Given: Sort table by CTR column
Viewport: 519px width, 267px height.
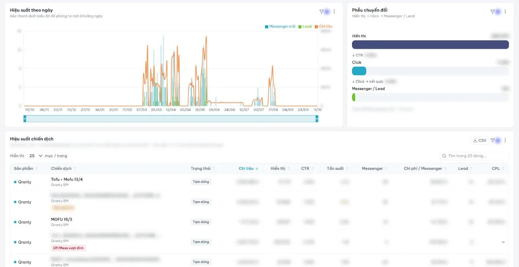Looking at the screenshot, I should click(307, 168).
